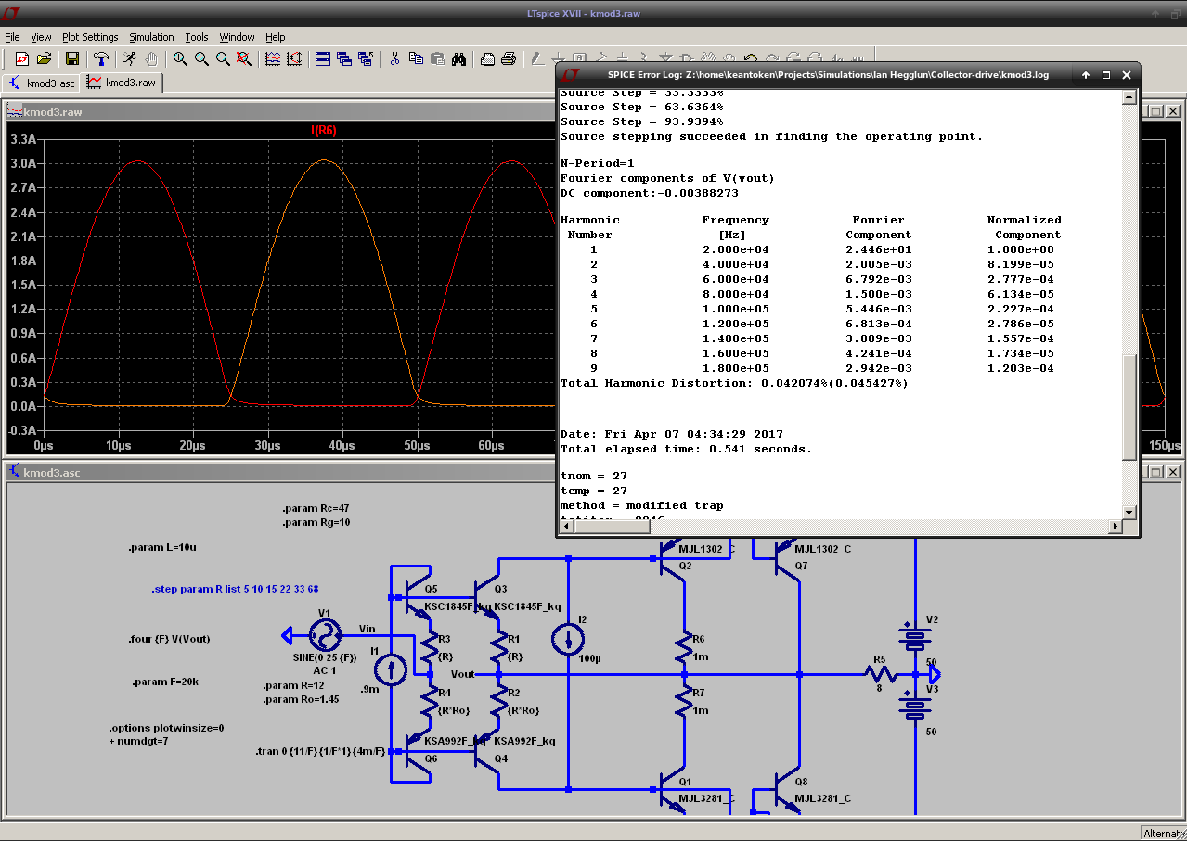Tile windows horizontally

323,58
